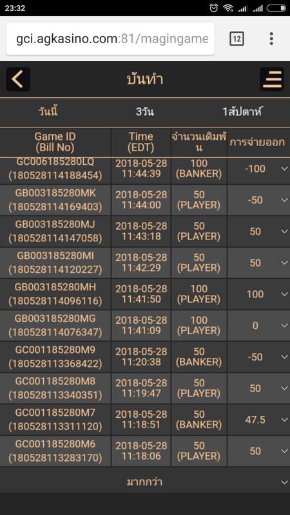Viewport: 290px width, 515px height.
Task: Tap the alarm clock status icon
Action: pyautogui.click(x=214, y=8)
